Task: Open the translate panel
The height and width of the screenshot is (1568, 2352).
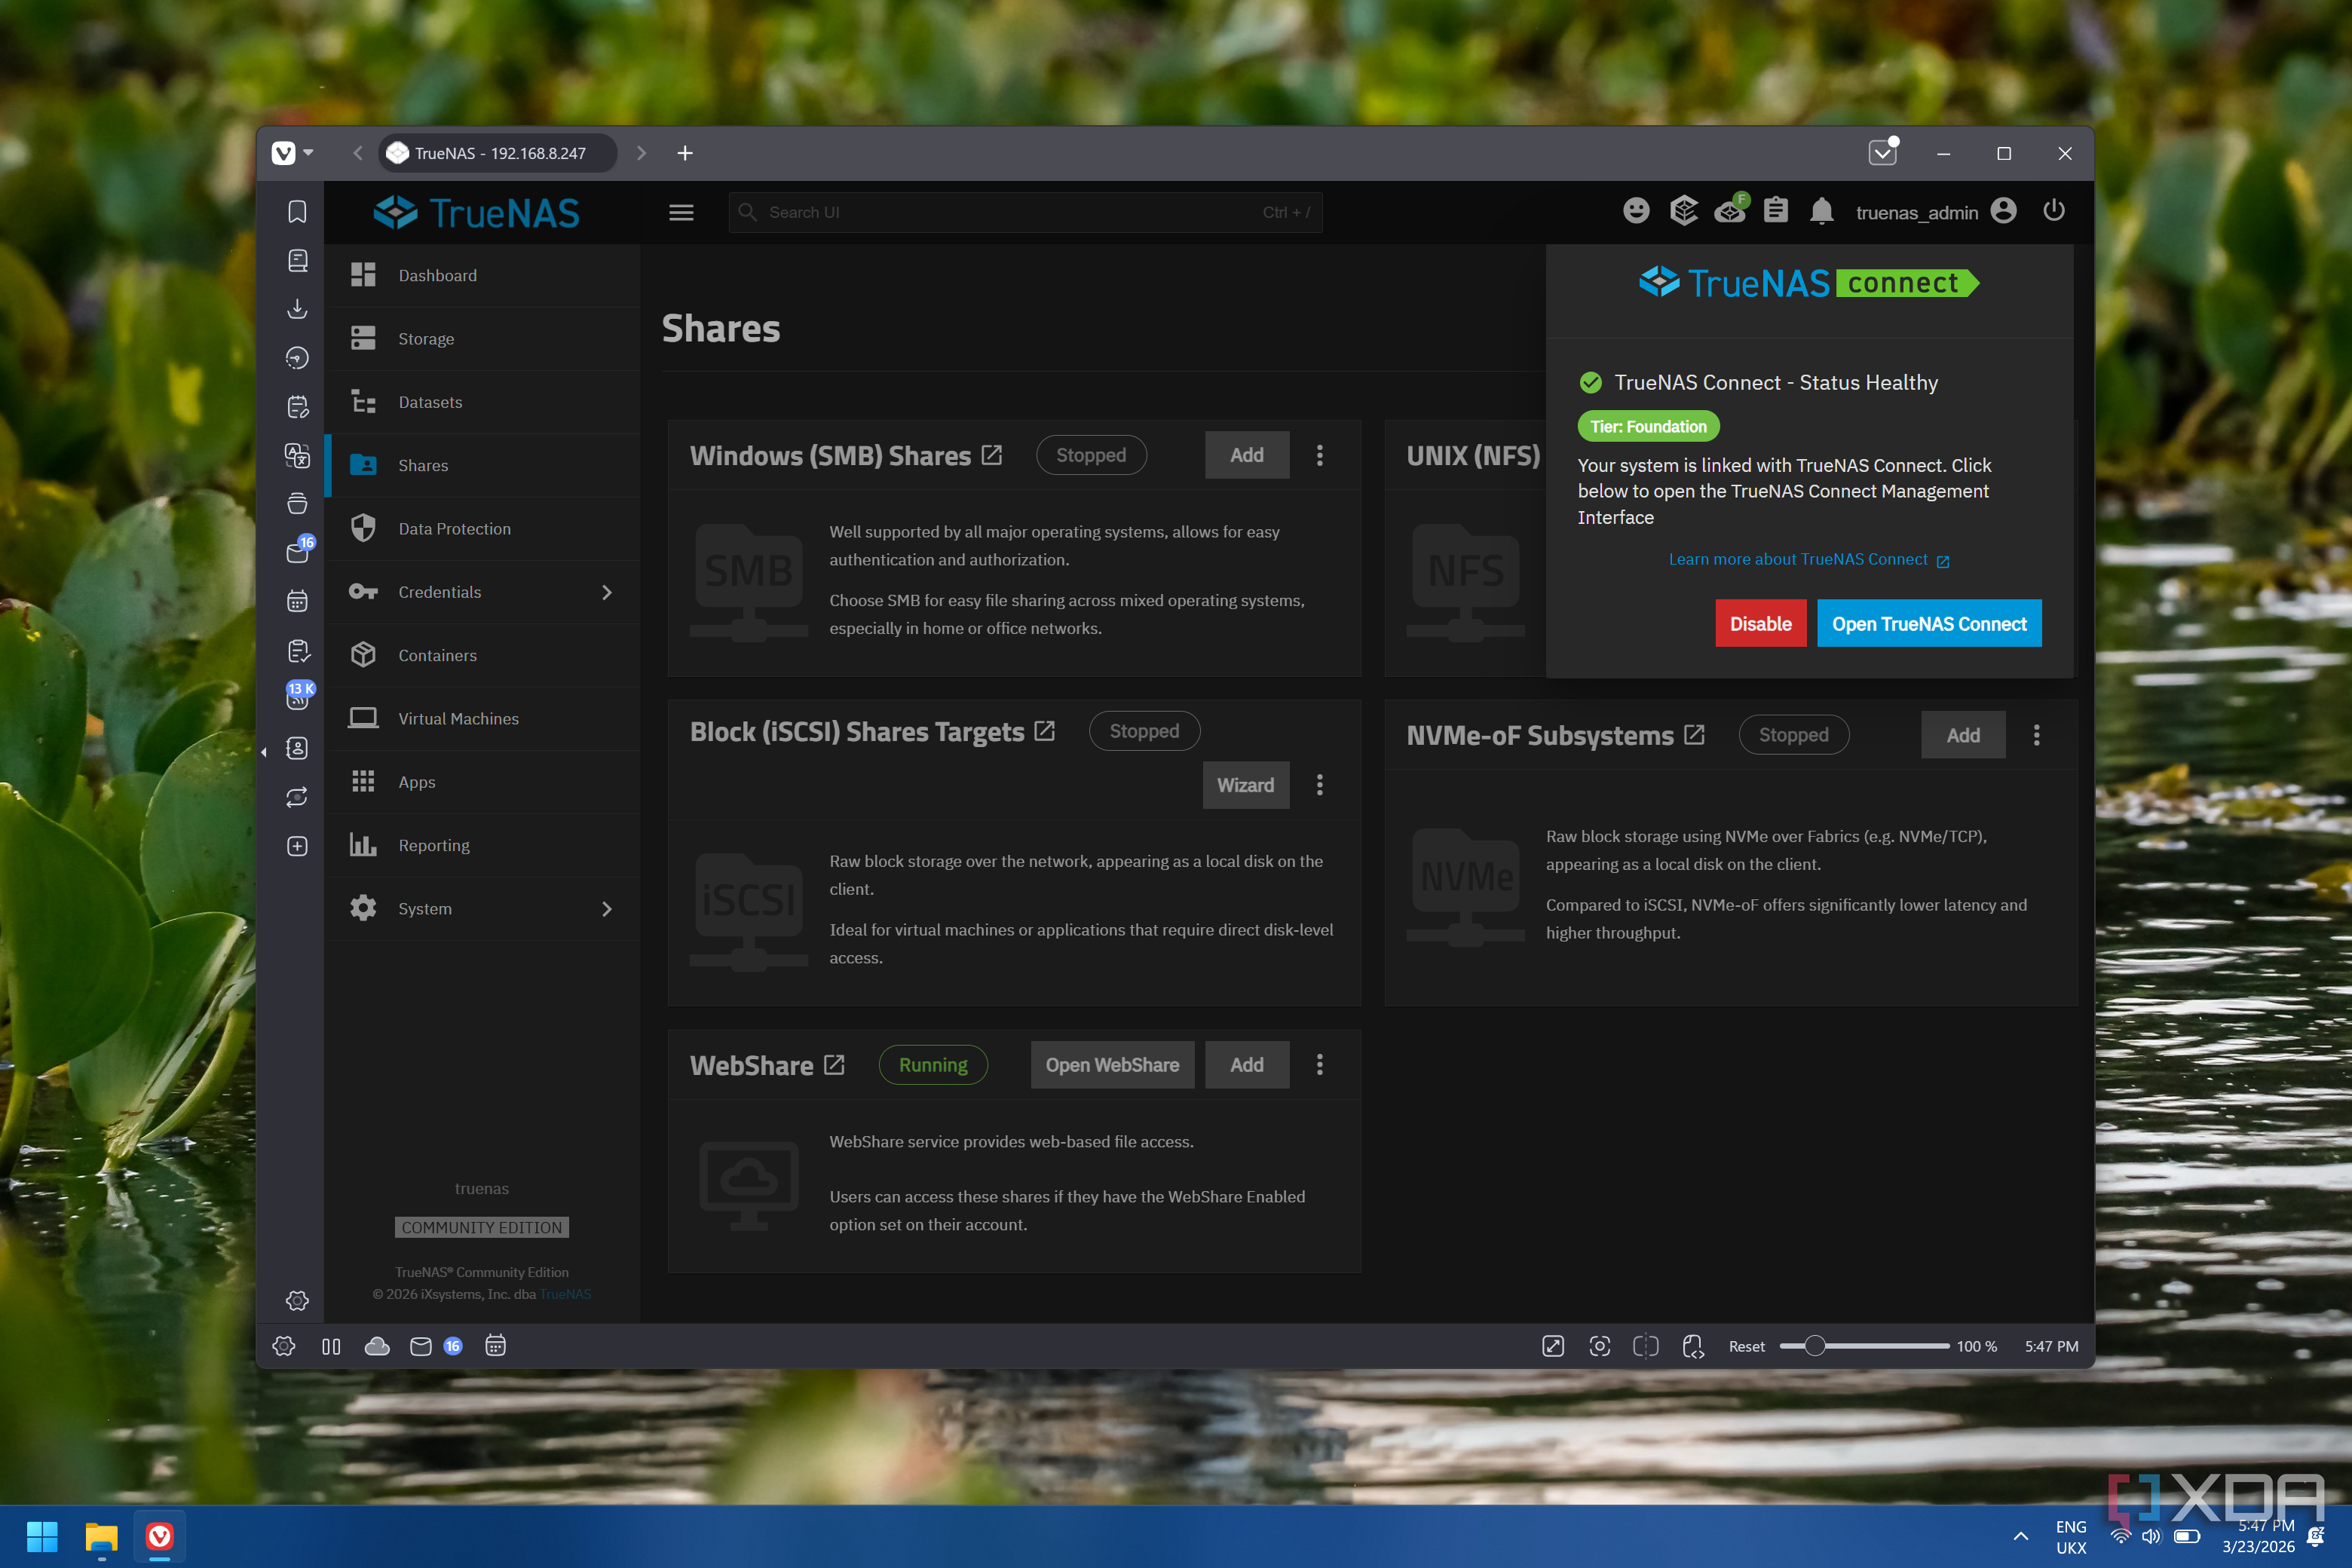Action: click(x=297, y=456)
